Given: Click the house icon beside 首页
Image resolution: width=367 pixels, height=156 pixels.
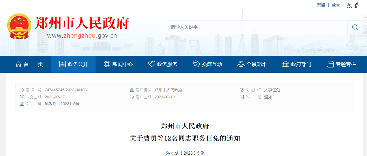Looking at the screenshot, I should (x=18, y=64).
